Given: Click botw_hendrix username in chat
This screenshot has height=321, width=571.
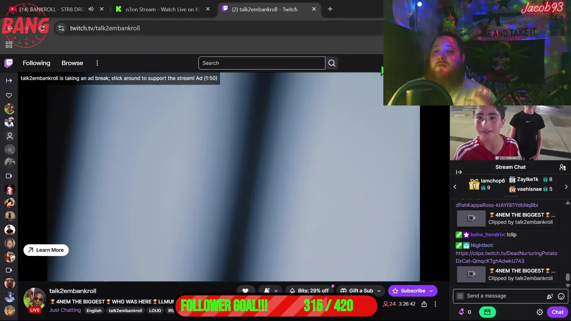Looking at the screenshot, I should coord(487,235).
